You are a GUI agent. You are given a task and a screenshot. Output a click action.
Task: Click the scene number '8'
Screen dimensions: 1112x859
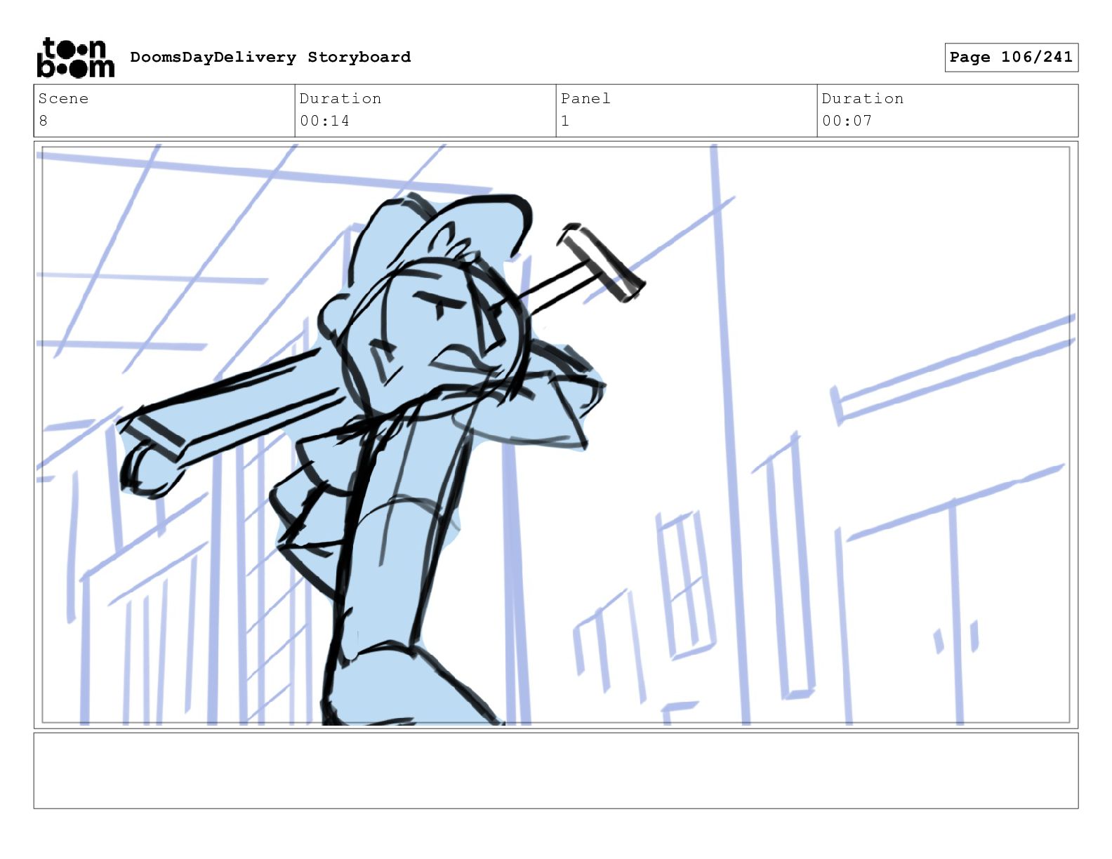(44, 121)
